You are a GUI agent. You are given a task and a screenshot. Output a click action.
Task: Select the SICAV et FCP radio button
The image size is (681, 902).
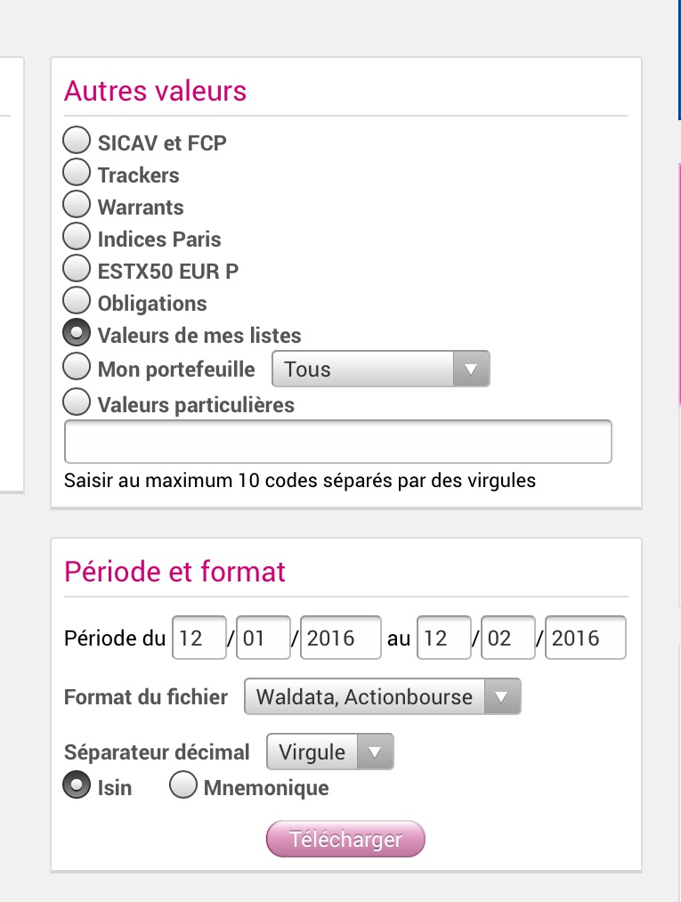(x=77, y=141)
